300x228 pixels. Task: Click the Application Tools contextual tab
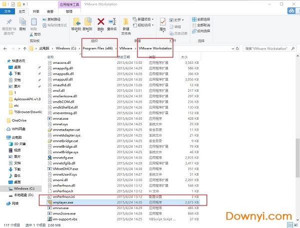69,4
